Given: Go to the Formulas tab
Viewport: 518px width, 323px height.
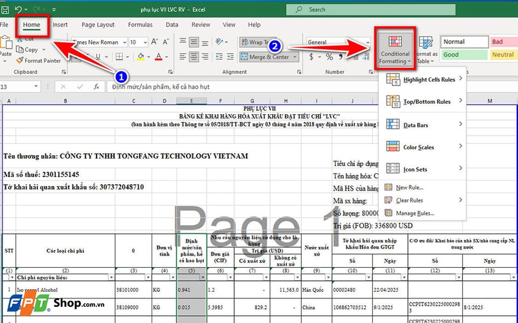Looking at the screenshot, I should pyautogui.click(x=140, y=25).
